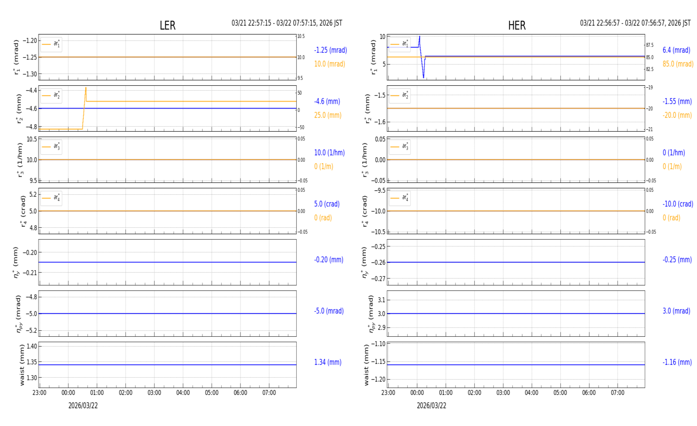Viewport: 697px width, 426px height.
Task: Click the 23:00 tick label on the LER time axis
Action: [39, 393]
